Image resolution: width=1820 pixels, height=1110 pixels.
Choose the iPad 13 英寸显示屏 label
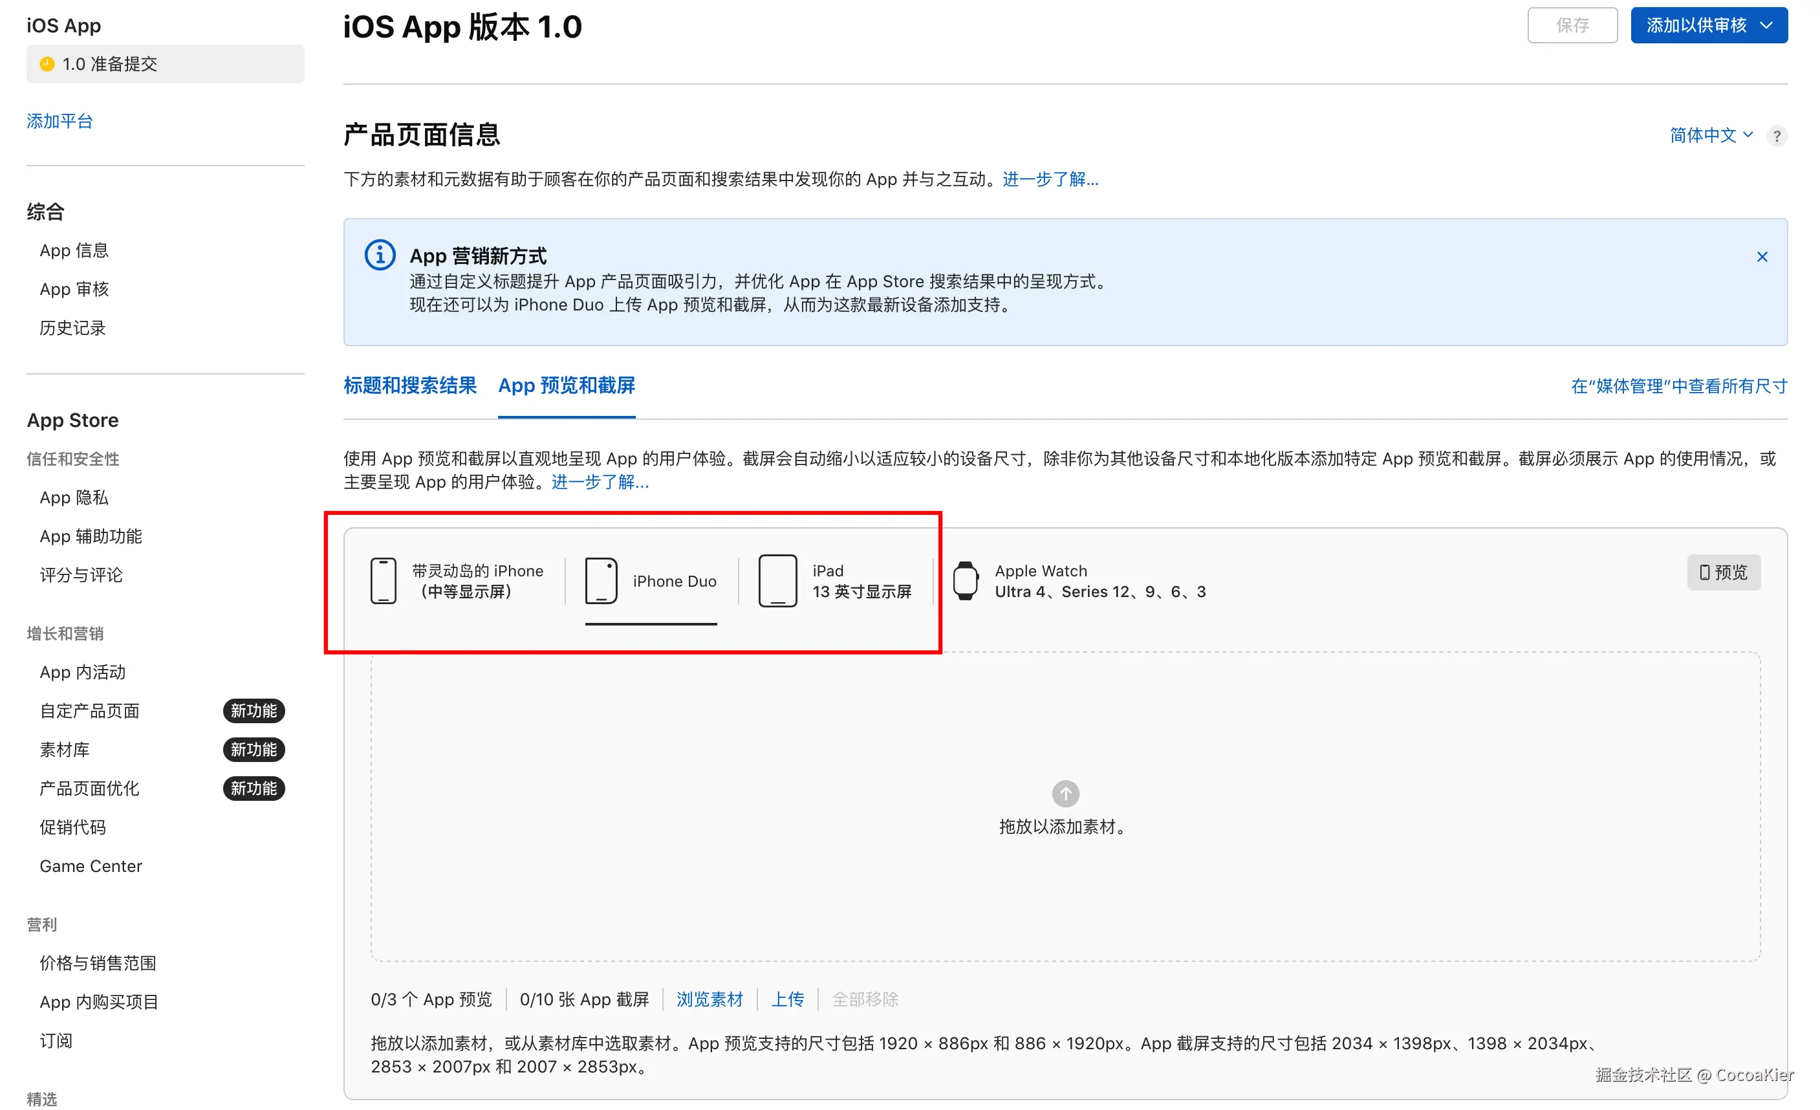click(861, 582)
